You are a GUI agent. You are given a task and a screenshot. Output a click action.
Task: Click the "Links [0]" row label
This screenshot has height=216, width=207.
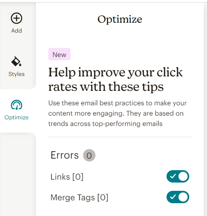click(67, 177)
